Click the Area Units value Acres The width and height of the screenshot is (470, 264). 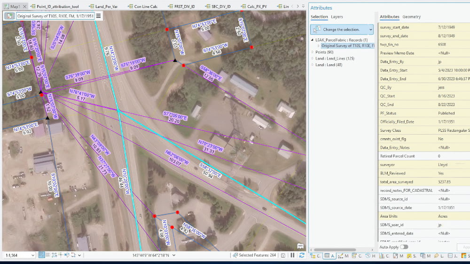point(443,216)
